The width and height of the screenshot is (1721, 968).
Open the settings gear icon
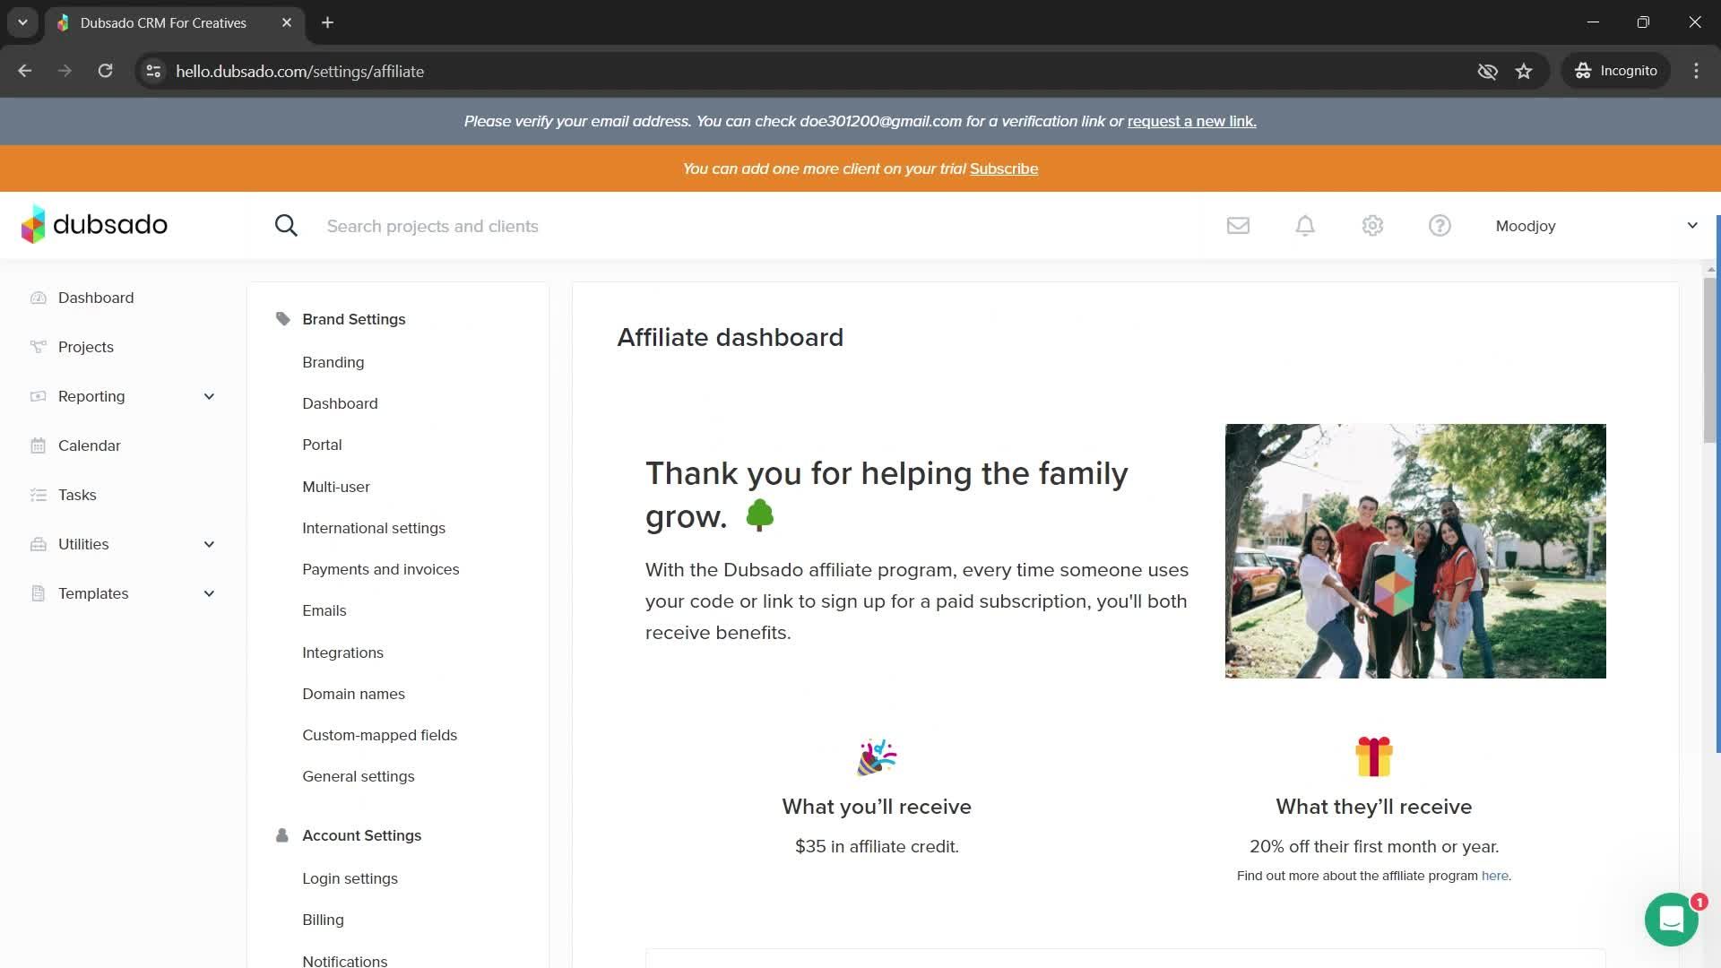pos(1372,226)
